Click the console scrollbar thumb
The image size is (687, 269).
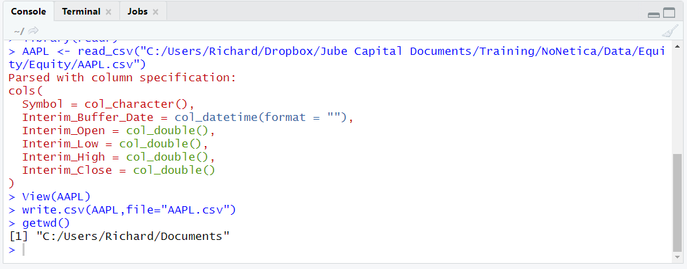[677, 203]
